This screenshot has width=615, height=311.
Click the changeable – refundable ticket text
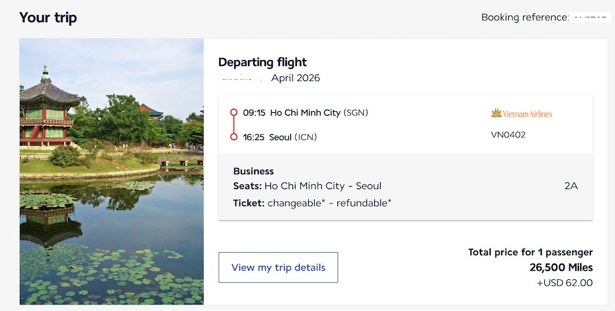point(329,203)
